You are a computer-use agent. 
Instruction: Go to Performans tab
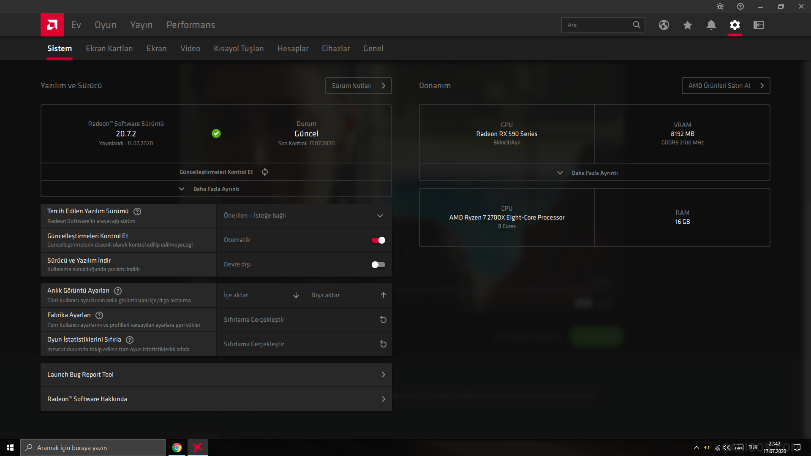191,25
